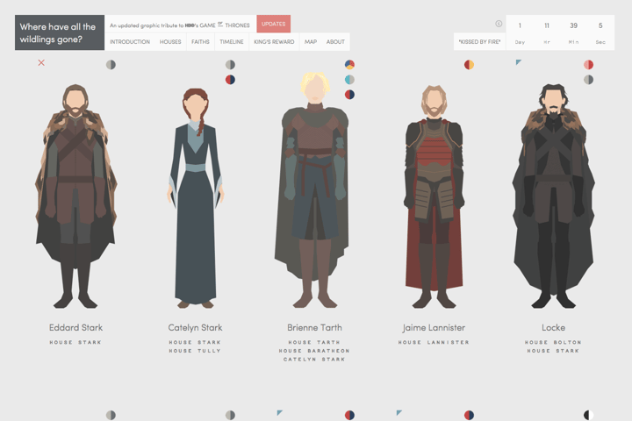
Task: Click the name 'Catelyn Stark'
Action: point(195,327)
